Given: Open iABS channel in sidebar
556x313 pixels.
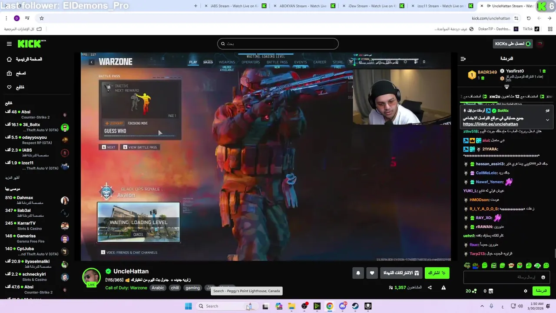Looking at the screenshot, I should pos(37,153).
